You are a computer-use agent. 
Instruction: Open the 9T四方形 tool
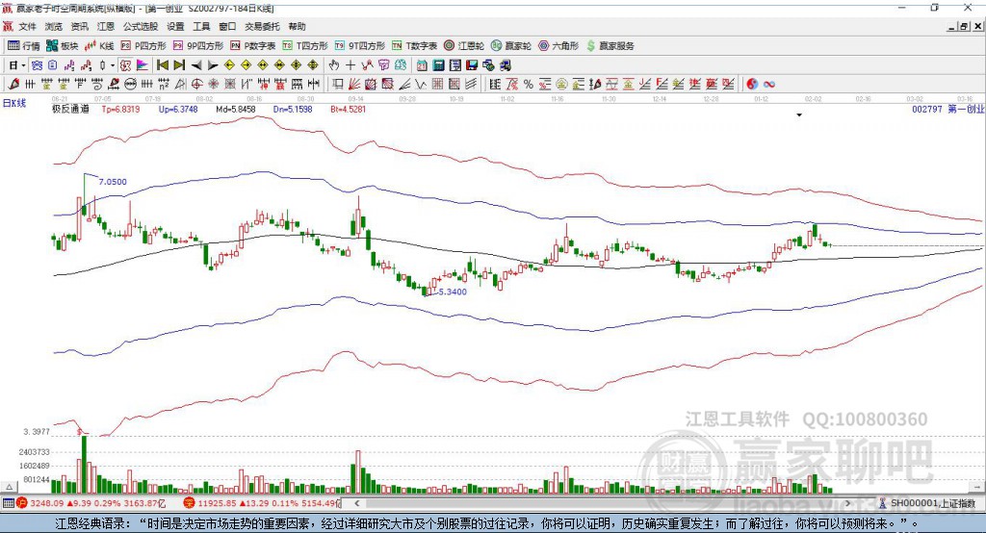click(x=360, y=46)
